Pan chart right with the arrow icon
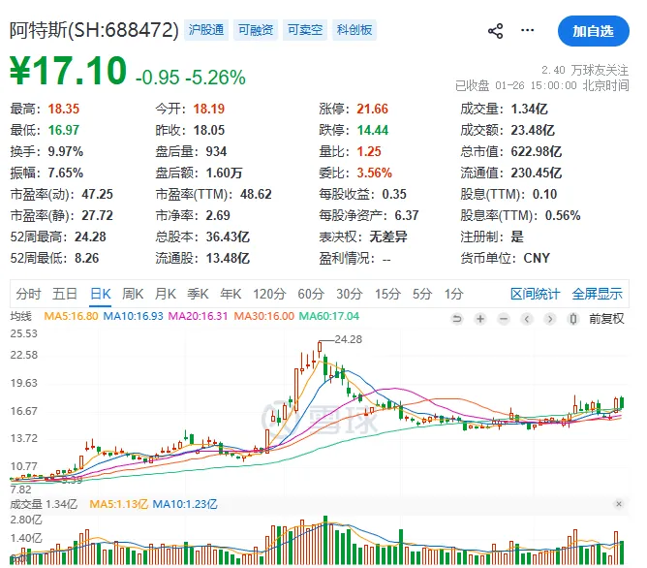This screenshot has width=647, height=568. pyautogui.click(x=550, y=319)
